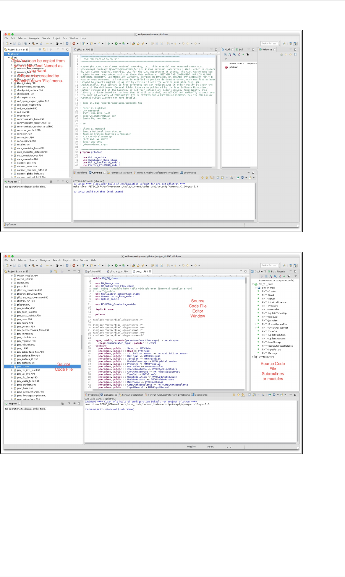Collapse the src folder in Project Explorer
Image resolution: width=345 pixels, height=577 pixels.
pyautogui.click(x=9, y=58)
